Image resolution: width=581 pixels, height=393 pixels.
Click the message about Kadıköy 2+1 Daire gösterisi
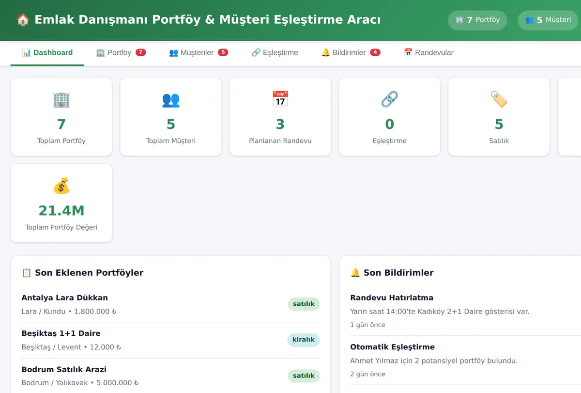click(440, 312)
